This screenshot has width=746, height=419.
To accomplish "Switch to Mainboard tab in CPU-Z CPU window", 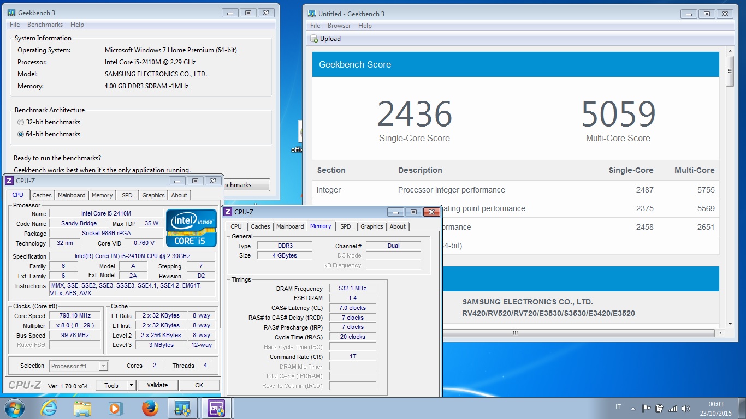I will click(x=72, y=195).
